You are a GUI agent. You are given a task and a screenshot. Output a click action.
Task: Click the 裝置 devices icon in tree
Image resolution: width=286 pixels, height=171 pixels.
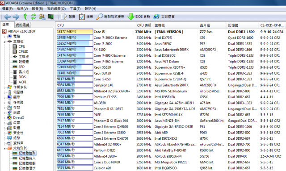(x=9, y=123)
